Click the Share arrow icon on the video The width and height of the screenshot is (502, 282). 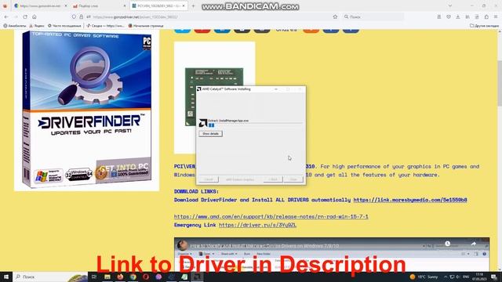click(474, 244)
